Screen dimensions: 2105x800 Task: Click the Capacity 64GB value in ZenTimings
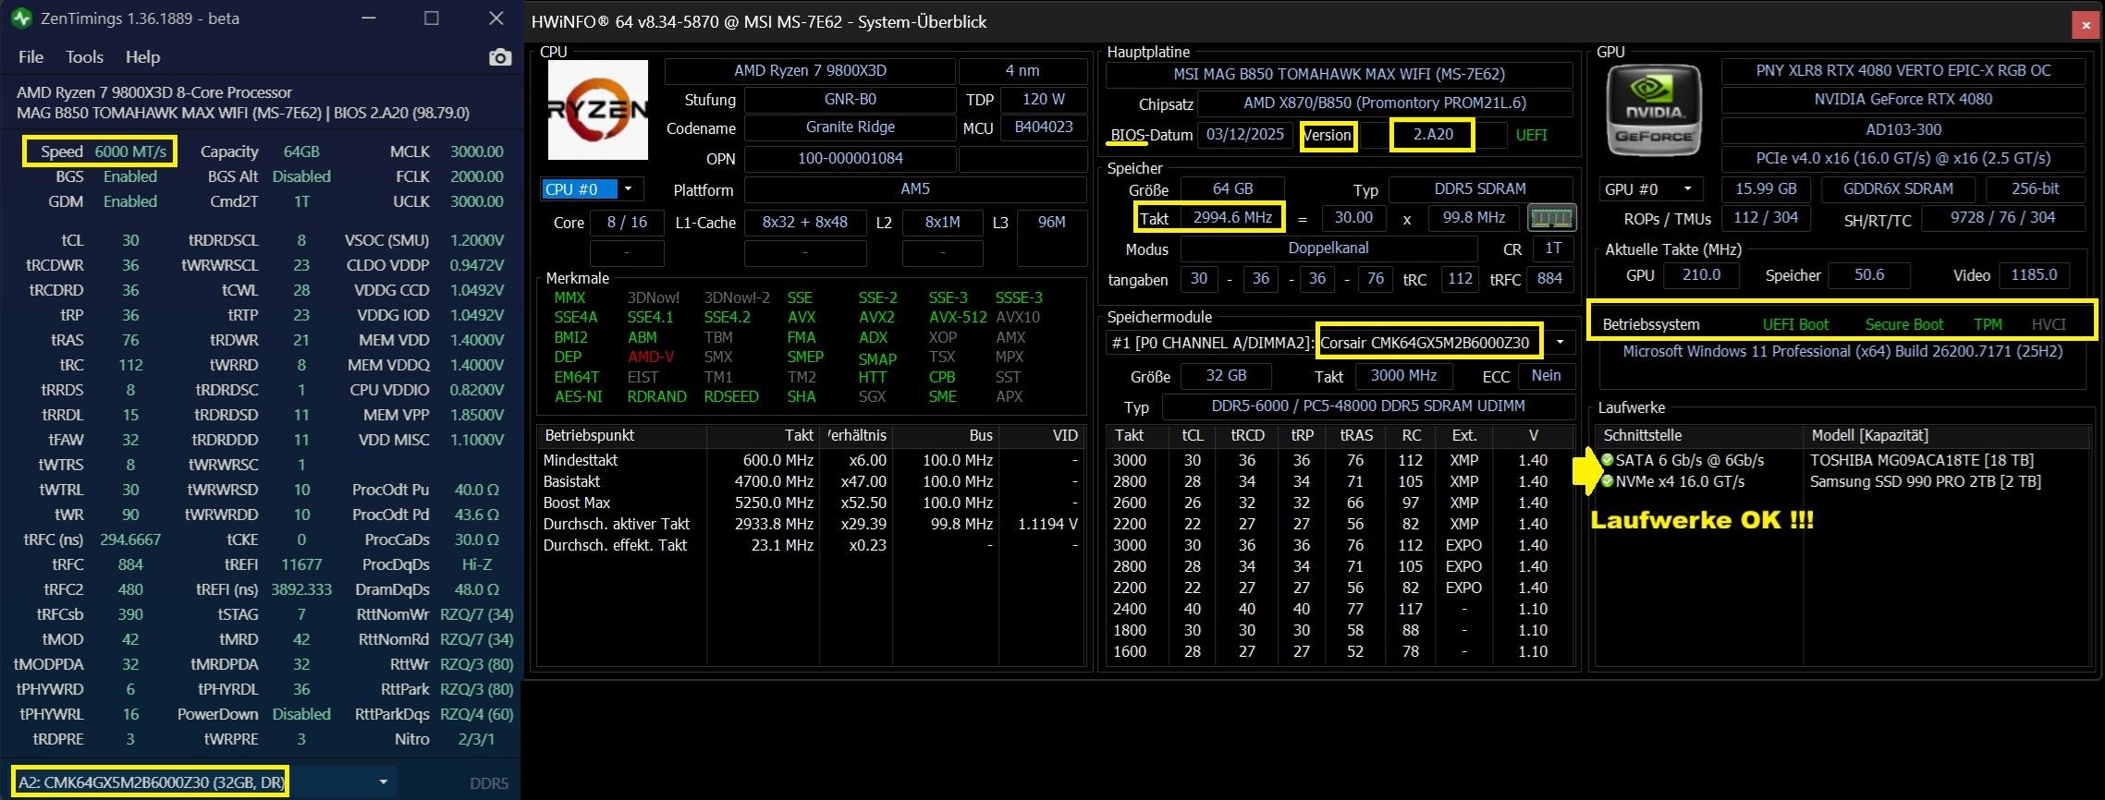point(301,152)
